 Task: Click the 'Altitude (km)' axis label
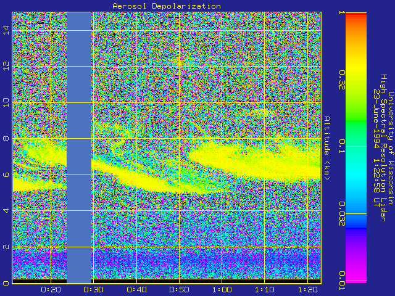point(327,148)
